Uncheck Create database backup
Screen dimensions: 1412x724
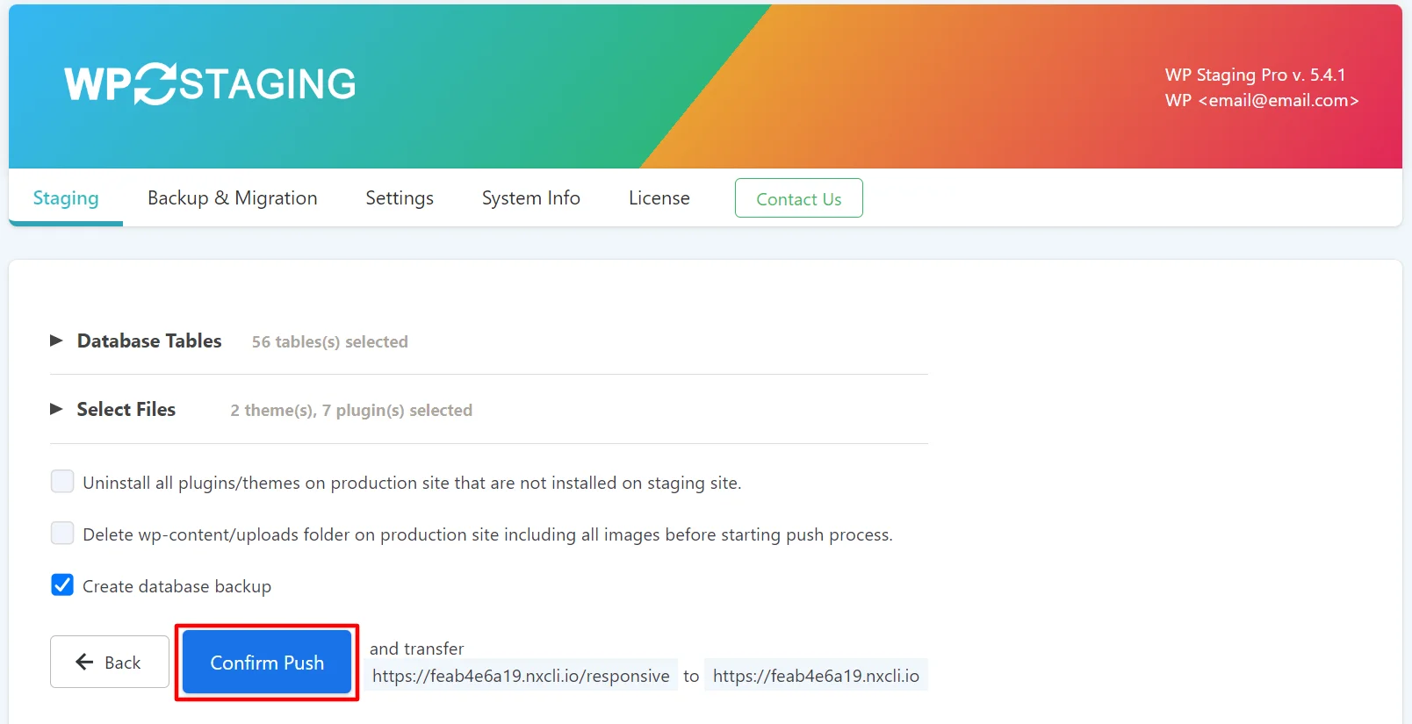[x=62, y=584]
